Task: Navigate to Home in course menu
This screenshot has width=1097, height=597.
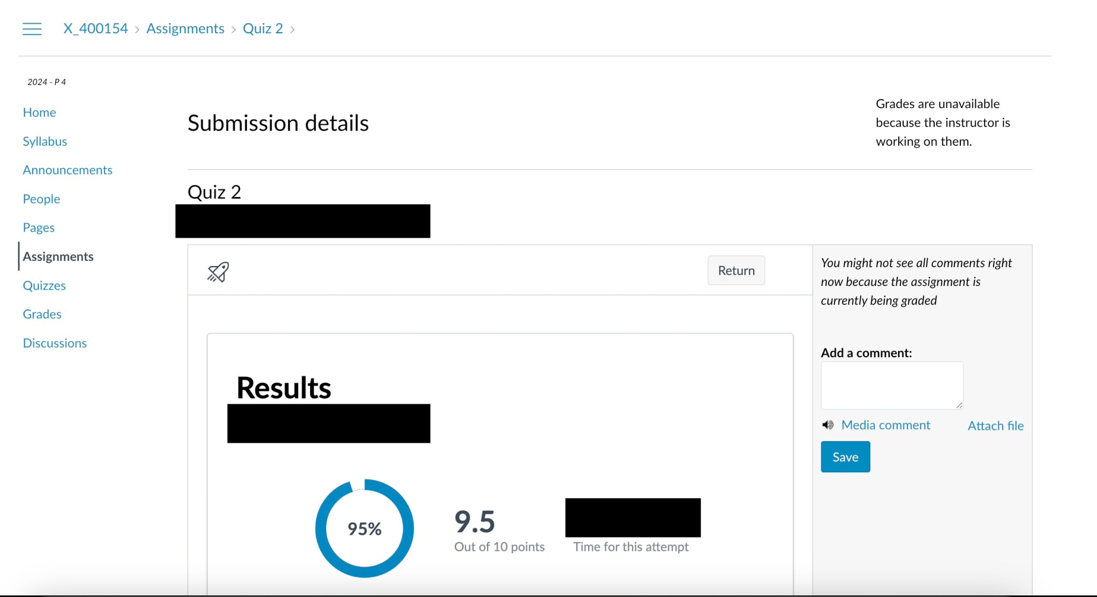Action: (39, 112)
